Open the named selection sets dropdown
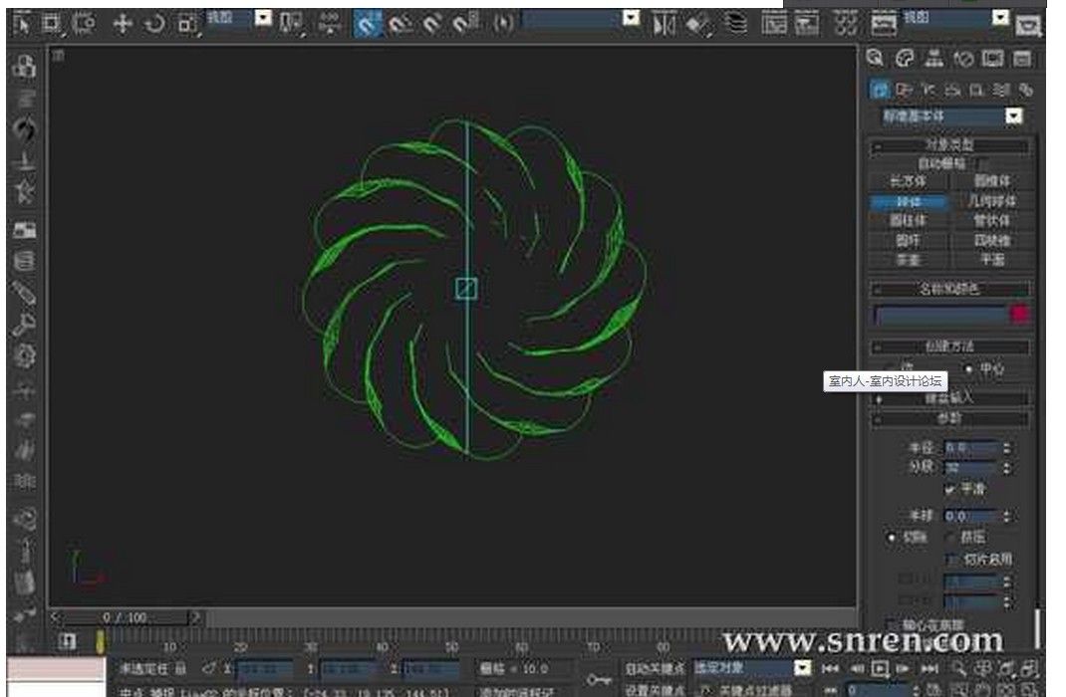The image size is (1066, 697). (x=581, y=19)
